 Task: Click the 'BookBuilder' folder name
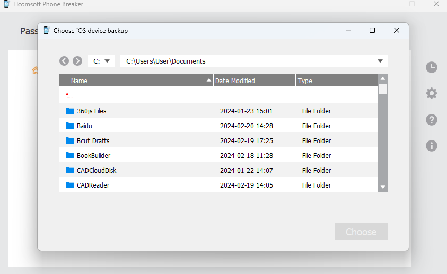pyautogui.click(x=93, y=155)
